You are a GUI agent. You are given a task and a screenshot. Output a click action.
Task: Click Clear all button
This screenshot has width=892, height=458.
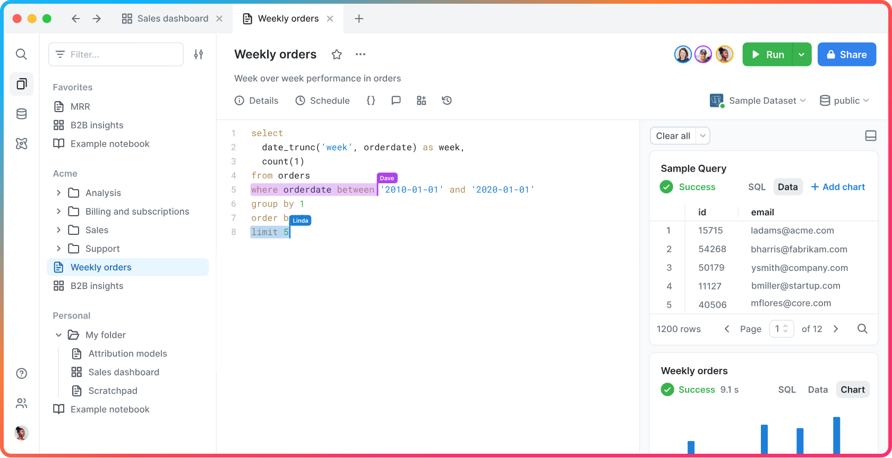(673, 136)
